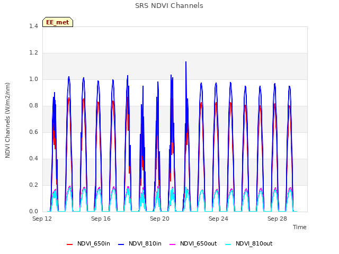This screenshot has width=339, height=254.
Task: Click the 0.2 y-axis tick label
Action: pyautogui.click(x=33, y=185)
